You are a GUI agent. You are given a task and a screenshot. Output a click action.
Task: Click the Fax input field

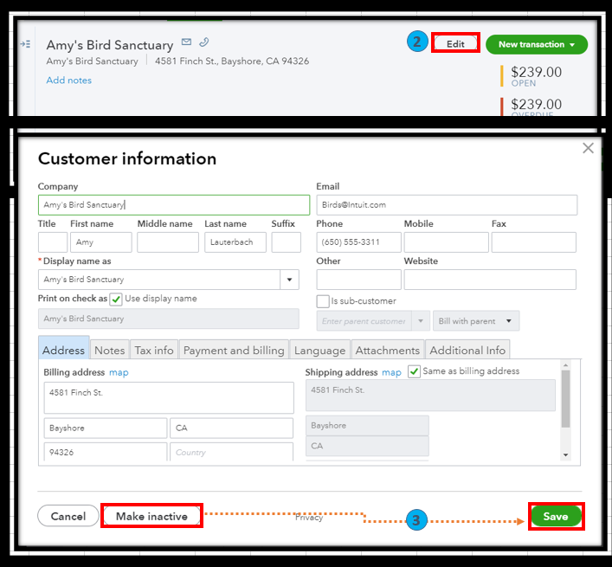[x=533, y=242]
